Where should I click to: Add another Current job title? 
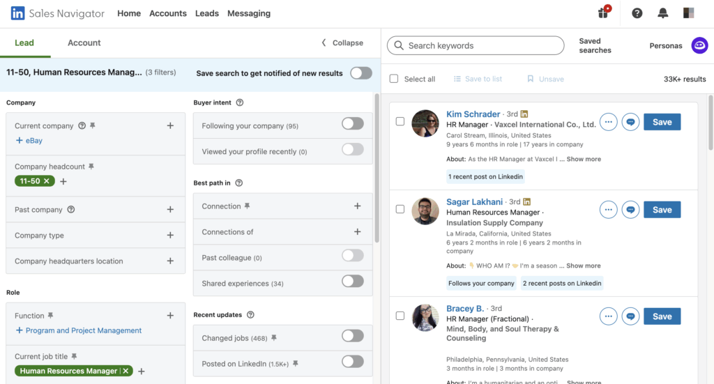[x=142, y=371]
